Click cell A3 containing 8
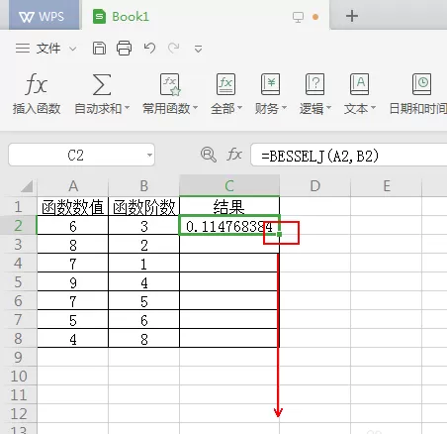Viewport: 447px width, 434px height. [73, 245]
